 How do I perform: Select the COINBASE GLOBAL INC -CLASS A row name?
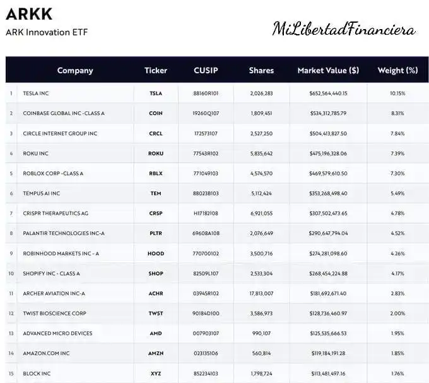(x=64, y=113)
